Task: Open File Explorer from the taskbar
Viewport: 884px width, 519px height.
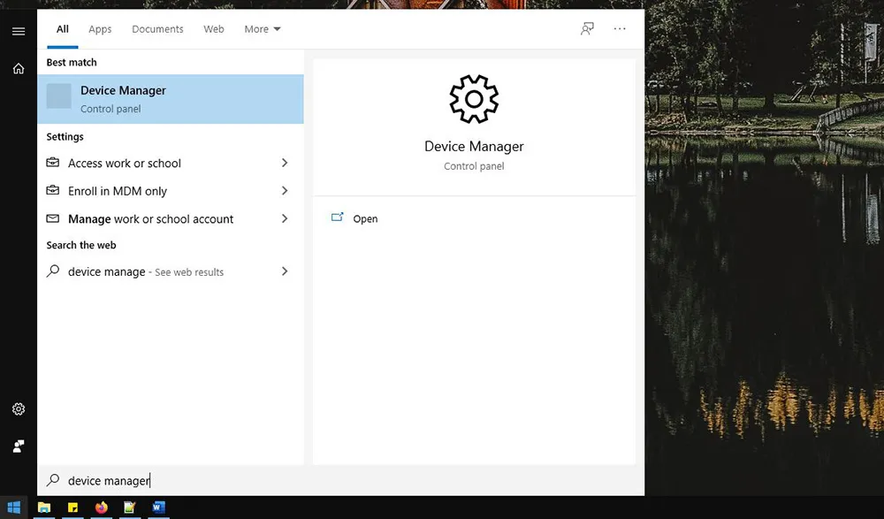Action: tap(43, 508)
